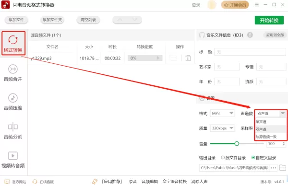Click the volume value stepper arrows
288x186 pixels.
coord(284,144)
